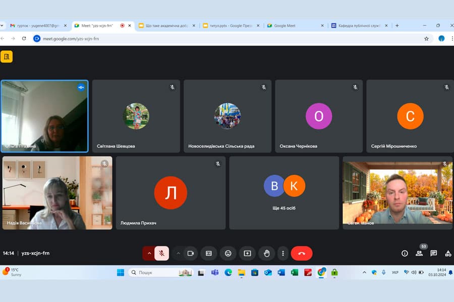Open activities shapes icon
Viewport: 454px width, 302px height.
[x=448, y=254]
